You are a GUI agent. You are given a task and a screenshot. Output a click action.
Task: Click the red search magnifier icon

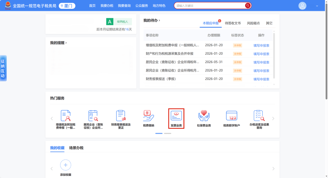(x=248, y=5)
